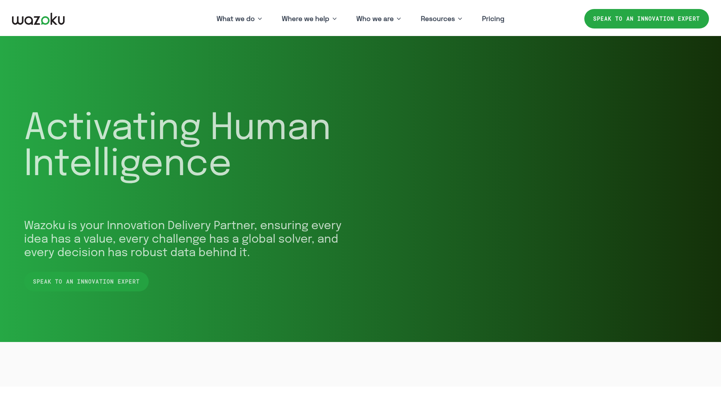Viewport: 721px width, 405px height.
Task: Click the hero "Speak to an Innovation Expert" button
Action: (x=86, y=281)
